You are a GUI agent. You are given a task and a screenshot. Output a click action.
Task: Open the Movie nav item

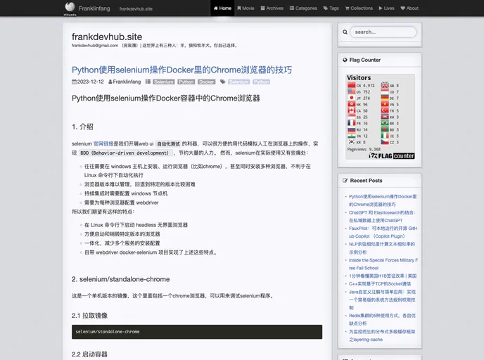[x=246, y=8]
